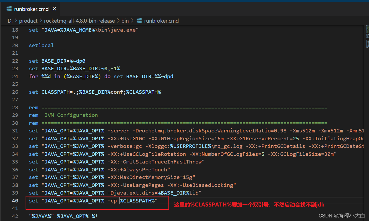369x221 pixels.
Task: Click the '-cp %CLASSPATH%' text on line 40
Action: [x=131, y=201]
